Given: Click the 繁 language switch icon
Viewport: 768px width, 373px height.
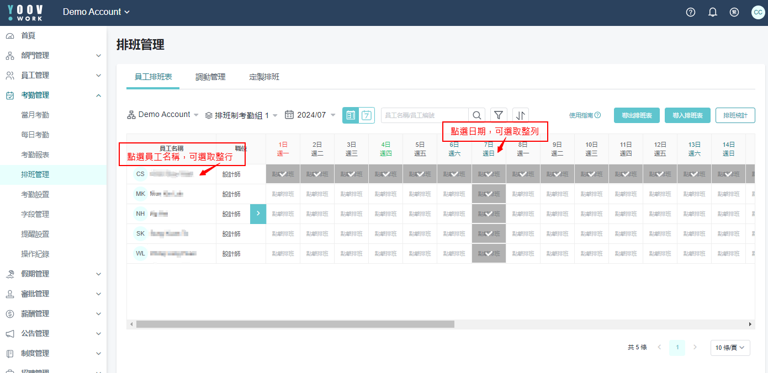Looking at the screenshot, I should coord(734,12).
